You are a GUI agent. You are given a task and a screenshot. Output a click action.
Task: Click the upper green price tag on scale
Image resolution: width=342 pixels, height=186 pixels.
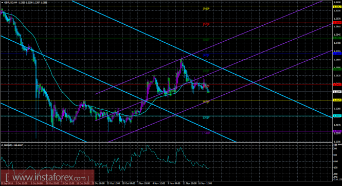(x=337, y=38)
